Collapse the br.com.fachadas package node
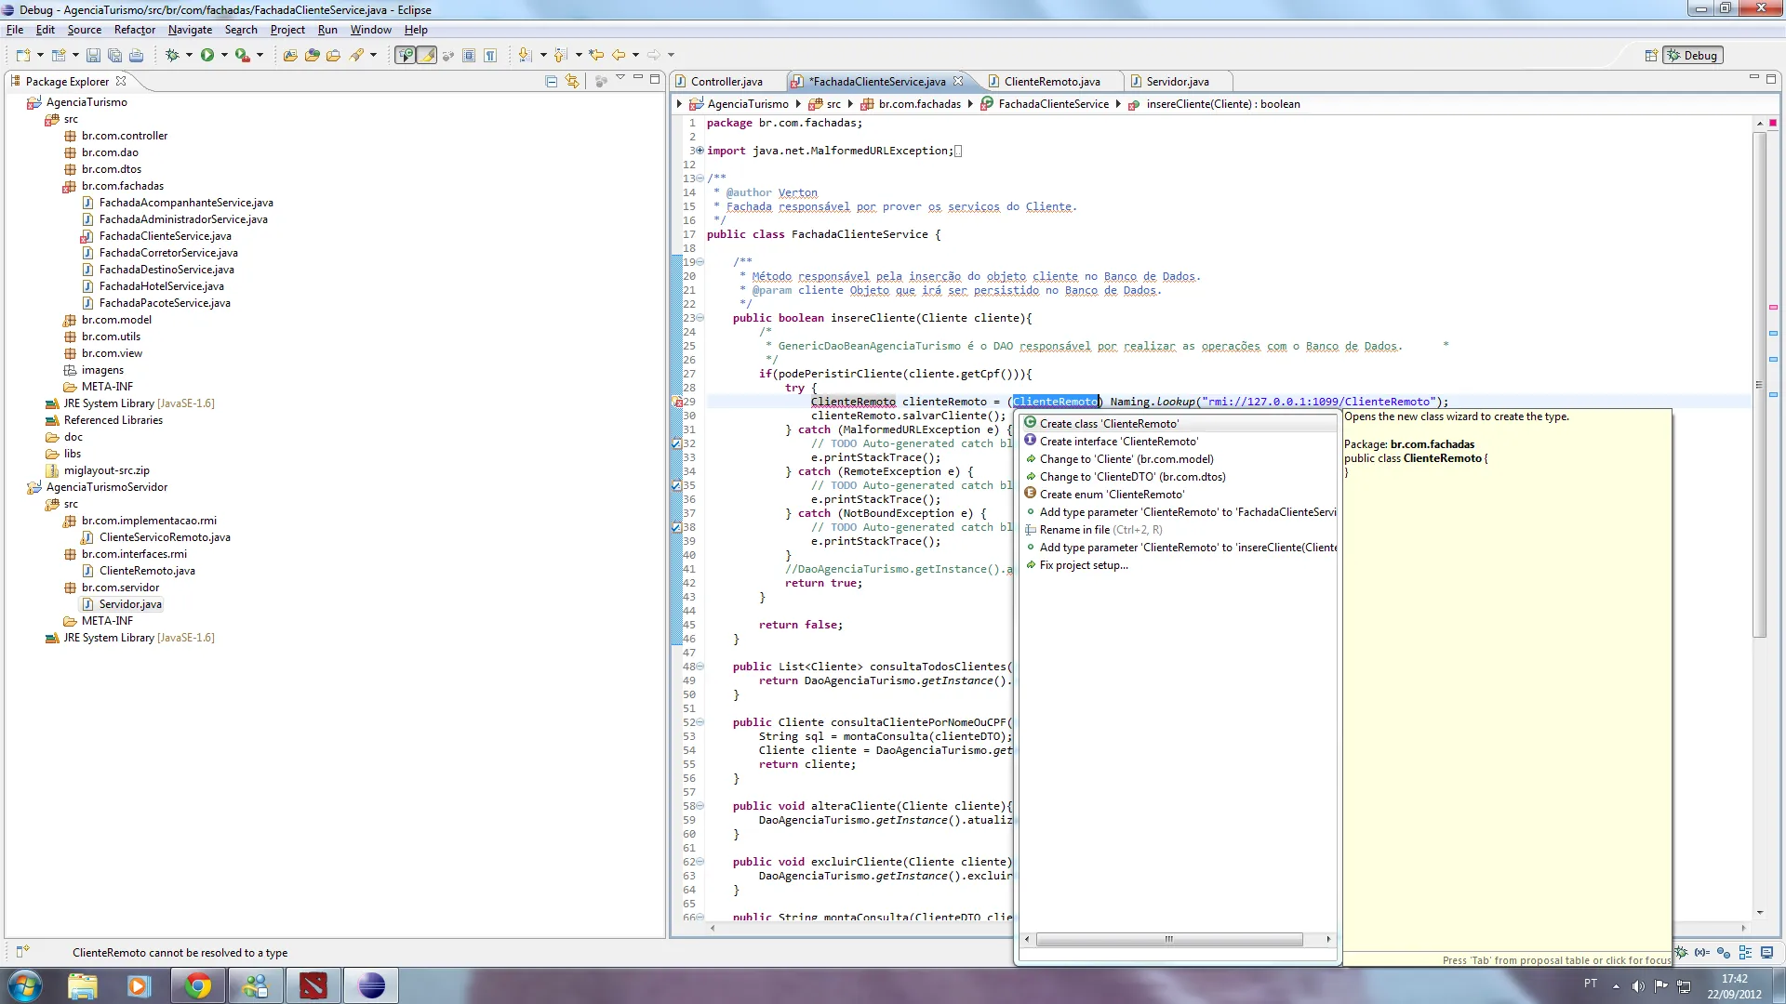Screen dimensions: 1786x1004 pos(53,186)
